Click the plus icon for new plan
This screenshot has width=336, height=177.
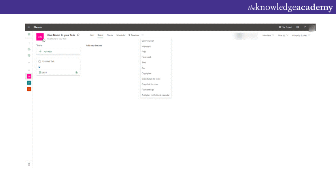(29, 43)
